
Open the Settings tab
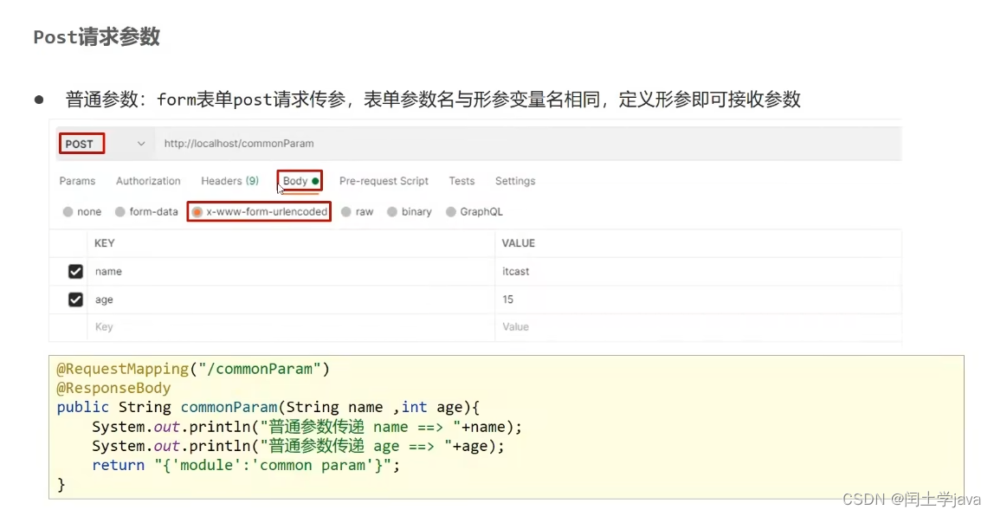514,181
